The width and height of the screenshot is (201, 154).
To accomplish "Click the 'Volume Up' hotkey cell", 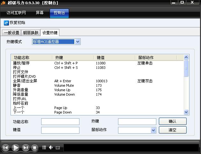I will tap(62, 90).
